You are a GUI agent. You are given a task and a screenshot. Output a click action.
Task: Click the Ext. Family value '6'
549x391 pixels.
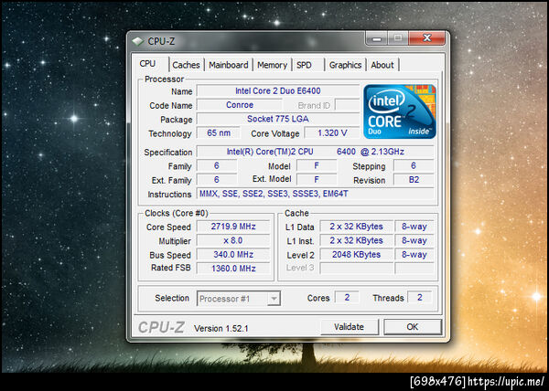pos(217,180)
